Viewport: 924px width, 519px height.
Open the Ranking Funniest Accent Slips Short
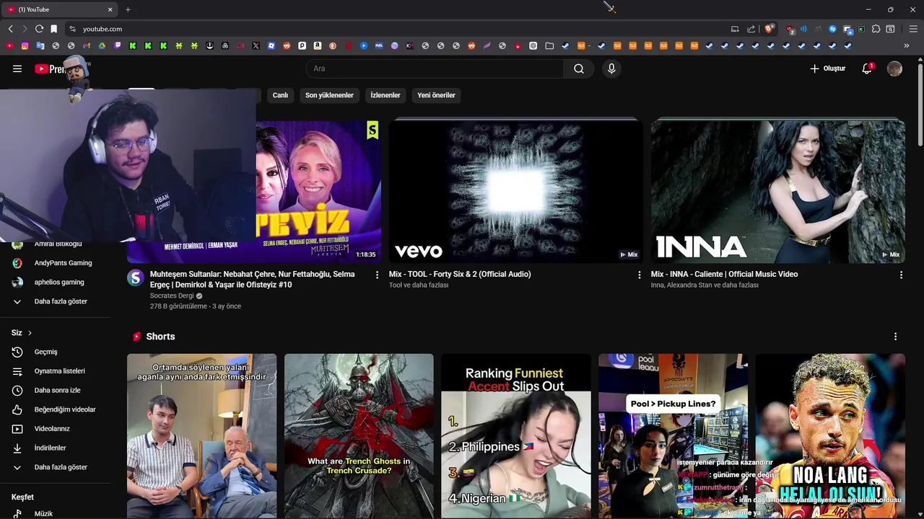[x=515, y=436]
